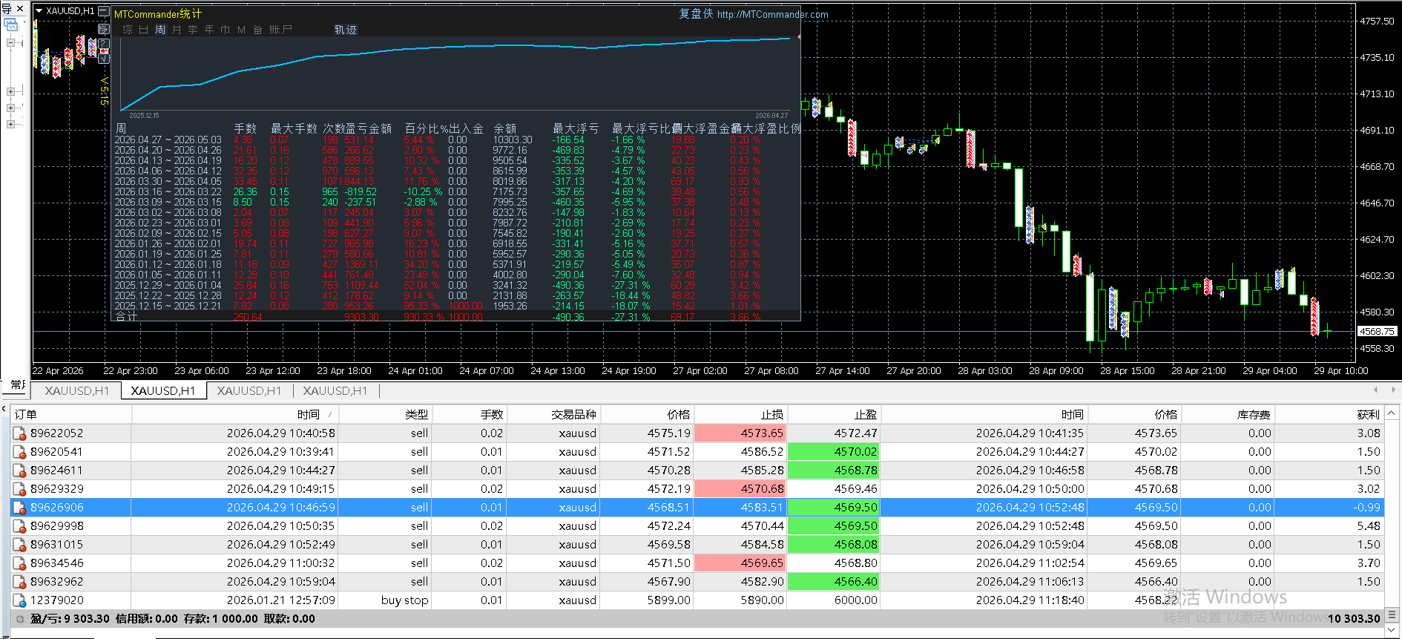Switch to the third XAUUSD,H1 chart tab
The image size is (1402, 639).
249,391
